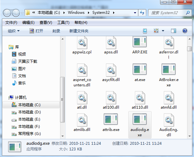This screenshot has height=157, width=194.
Task: Select the at.exe application icon
Action: click(140, 69)
